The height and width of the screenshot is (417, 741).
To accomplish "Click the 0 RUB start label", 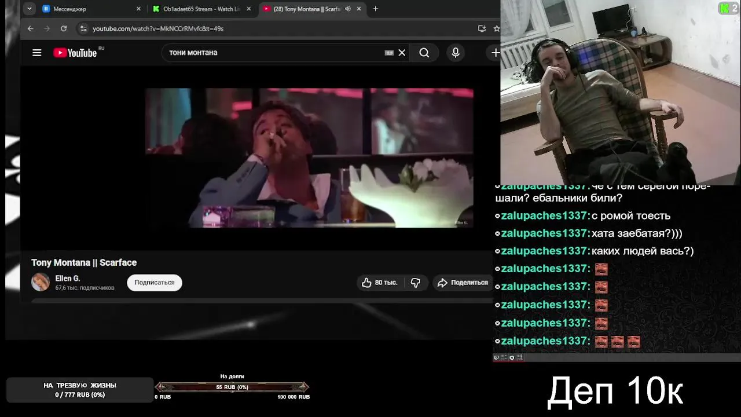I will (163, 397).
